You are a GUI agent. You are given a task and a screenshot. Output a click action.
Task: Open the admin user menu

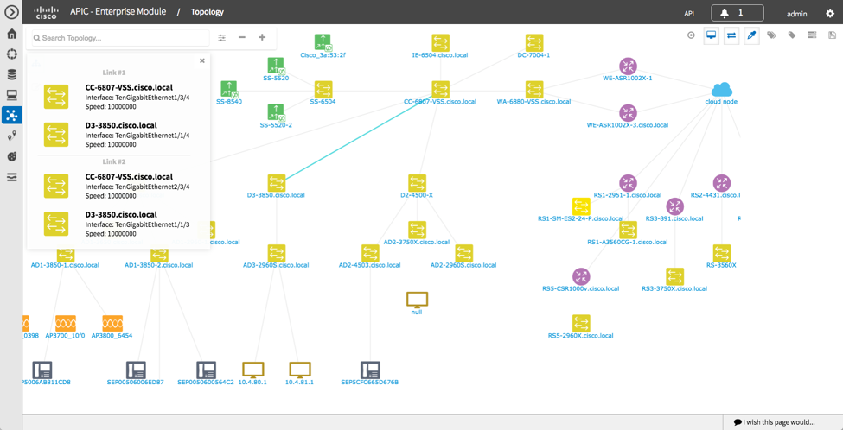796,14
